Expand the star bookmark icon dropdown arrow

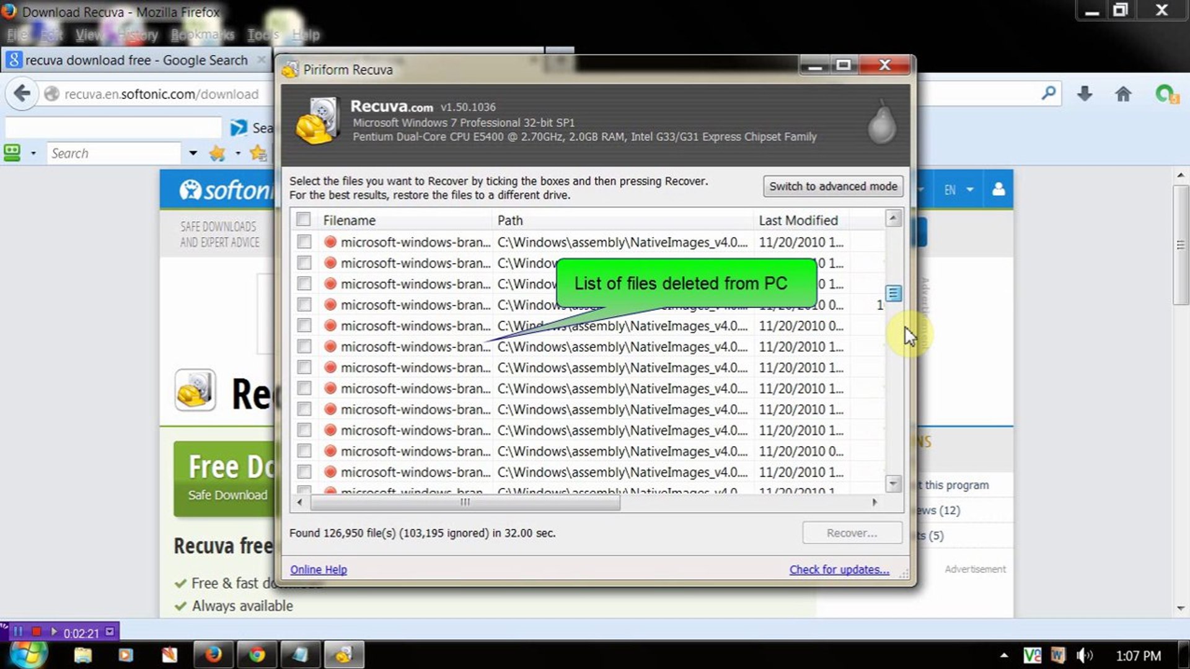pyautogui.click(x=237, y=153)
